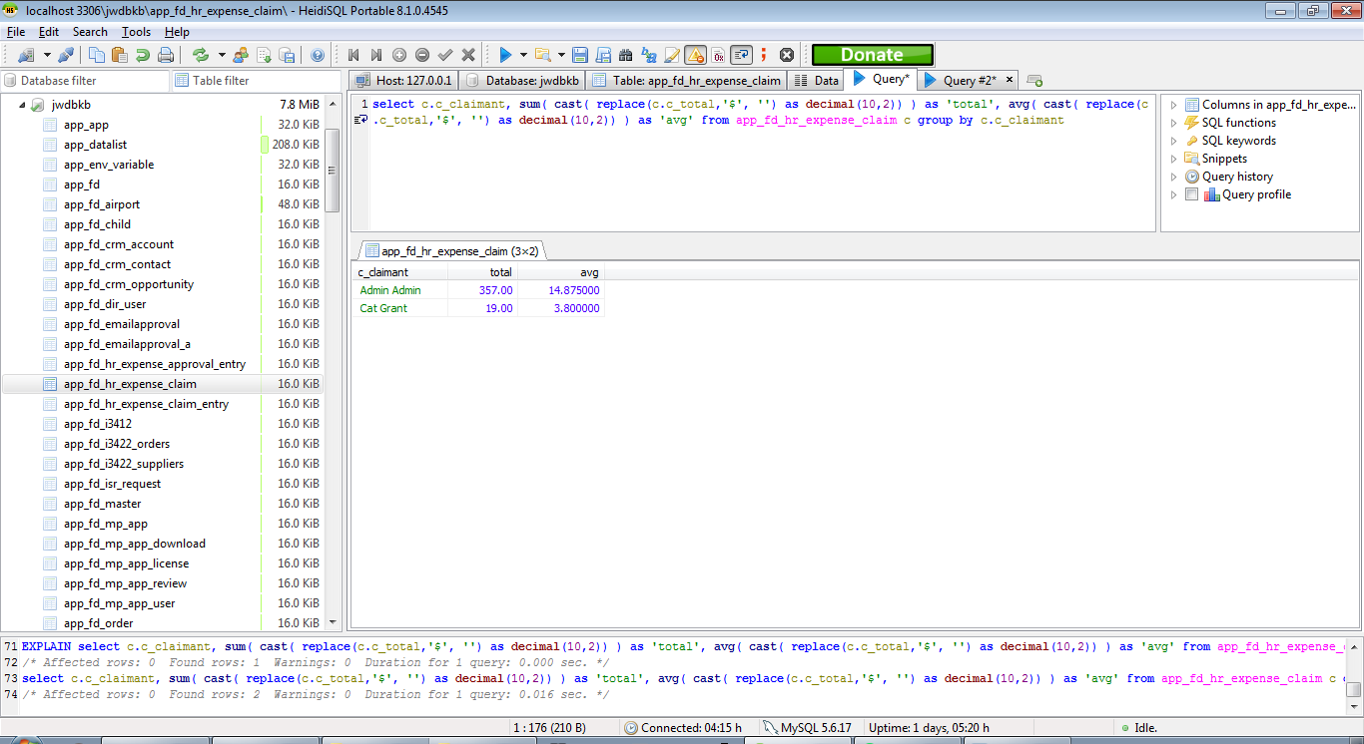
Task: Open the User manager icon
Action: coord(241,55)
